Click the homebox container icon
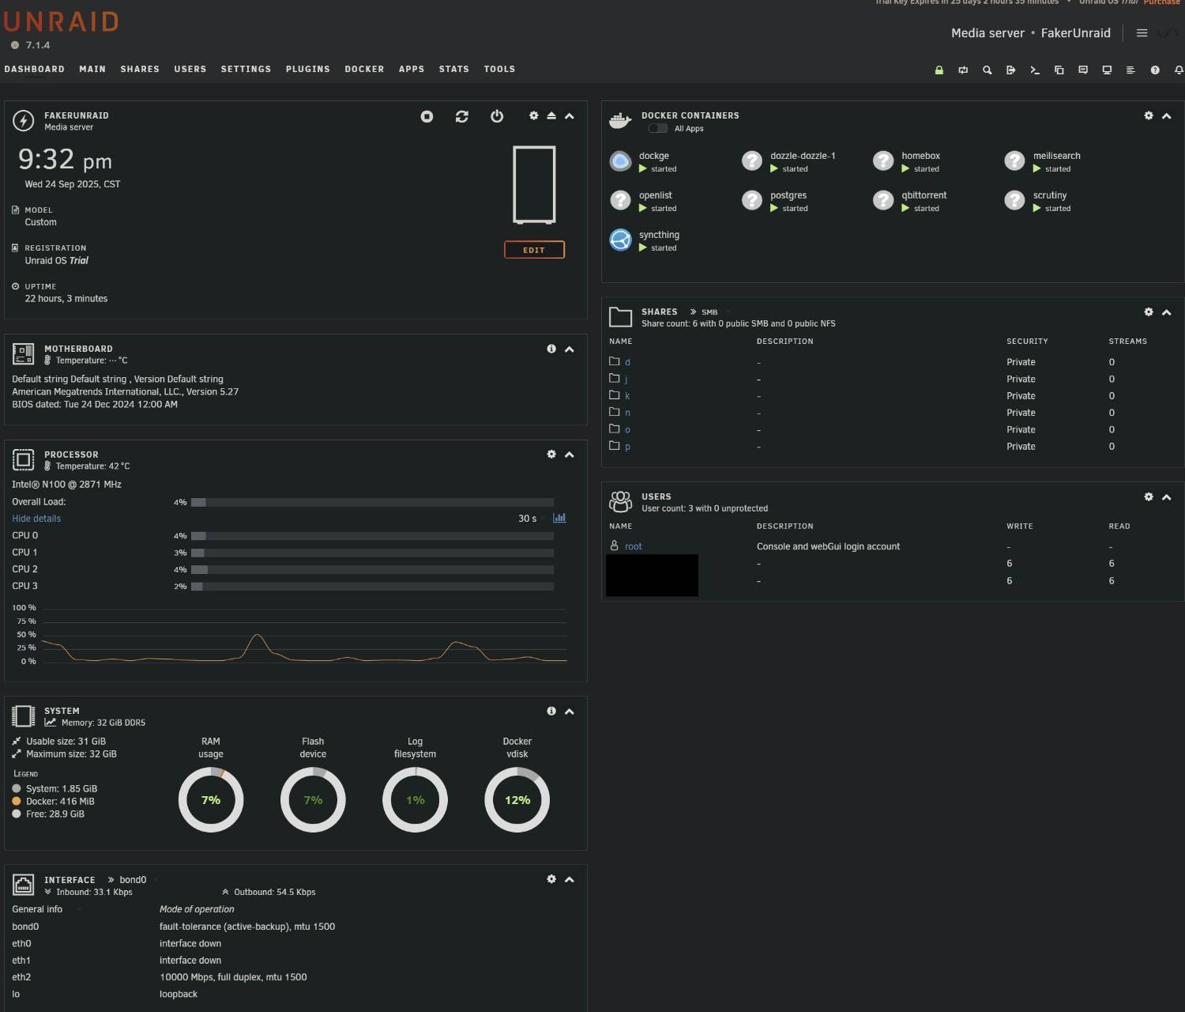The height and width of the screenshot is (1012, 1185). pyautogui.click(x=883, y=161)
